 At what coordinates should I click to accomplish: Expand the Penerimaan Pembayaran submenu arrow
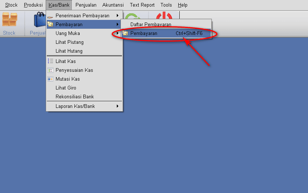pos(118,15)
